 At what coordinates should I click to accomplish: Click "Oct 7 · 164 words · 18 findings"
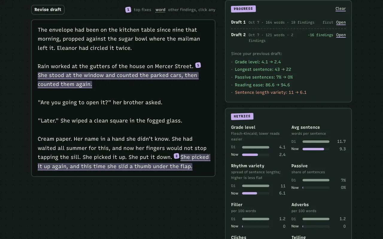point(281,22)
